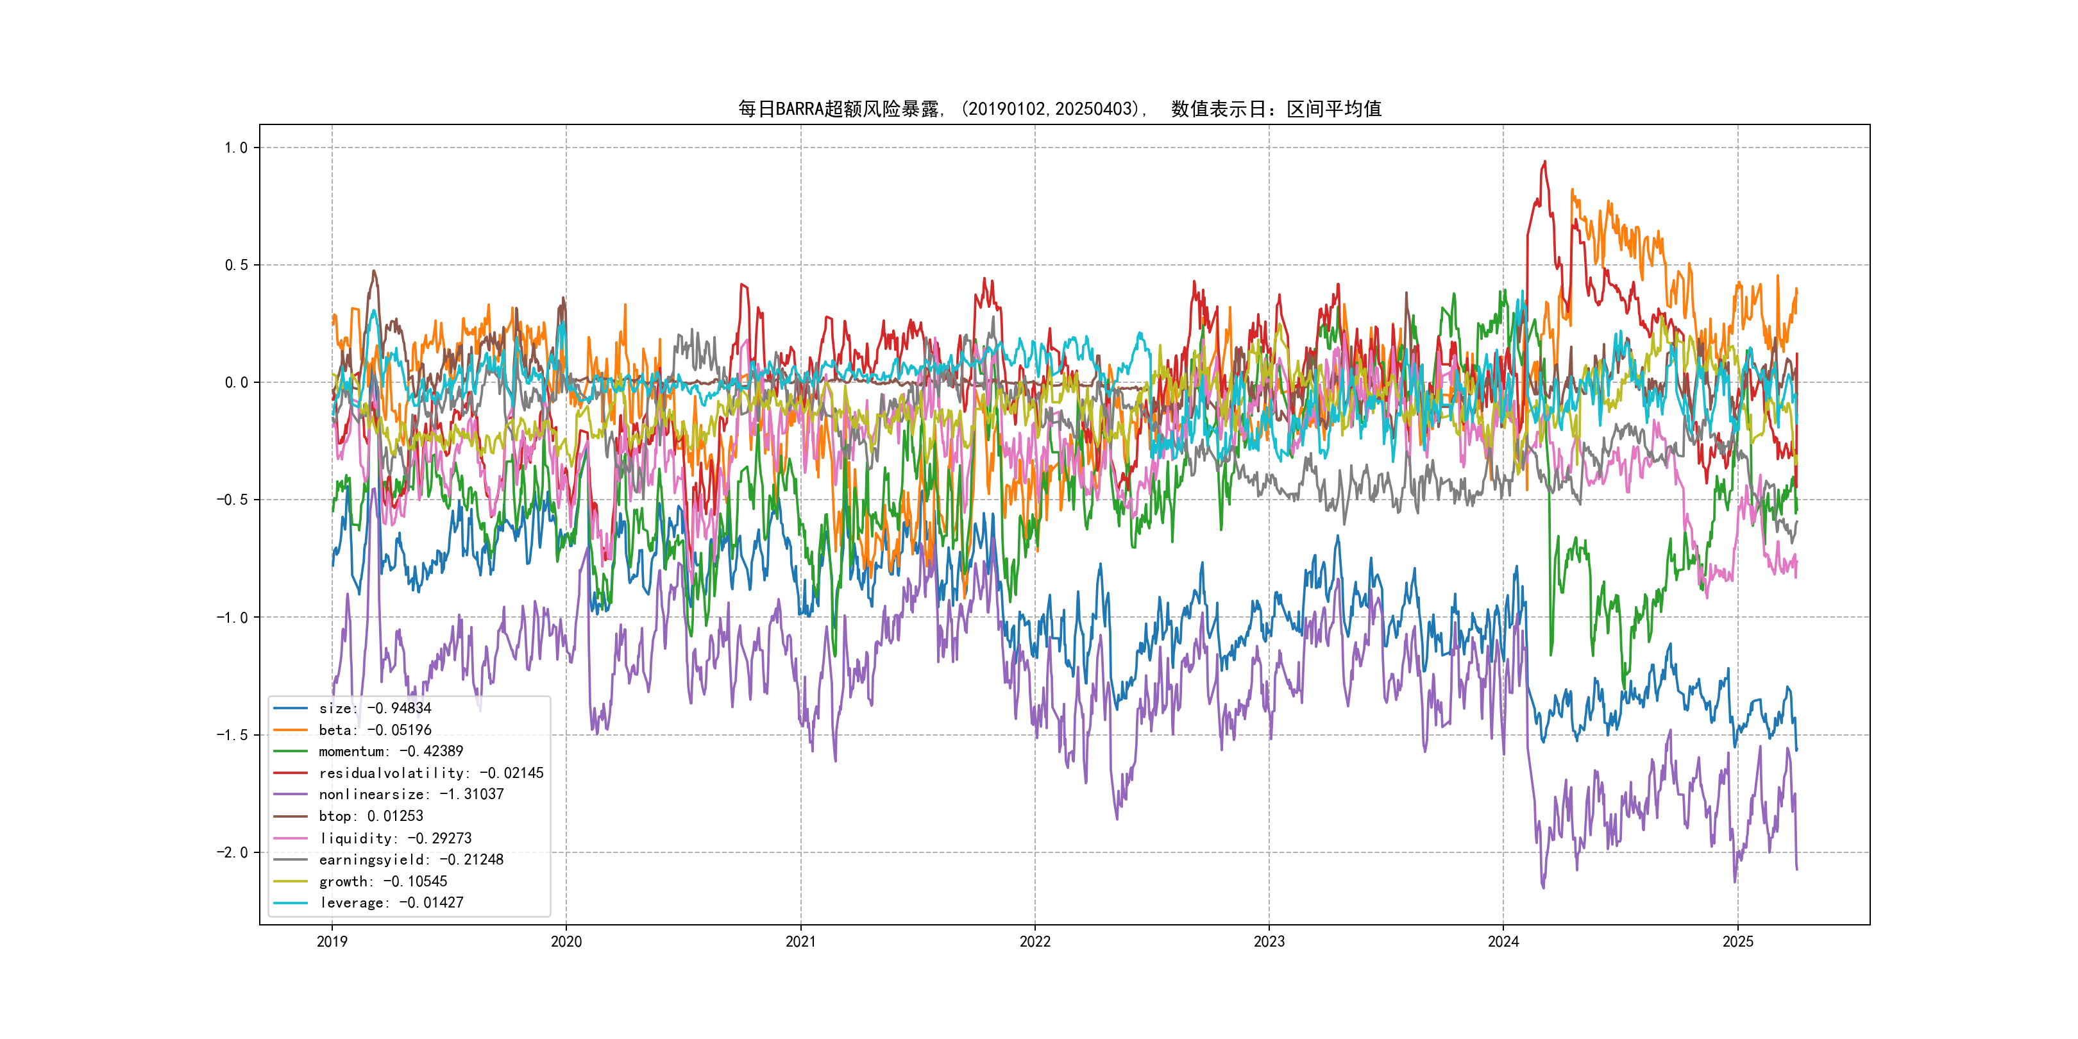The width and height of the screenshot is (2078, 1039).
Task: Select the growth legend entry
Action: click(x=383, y=882)
